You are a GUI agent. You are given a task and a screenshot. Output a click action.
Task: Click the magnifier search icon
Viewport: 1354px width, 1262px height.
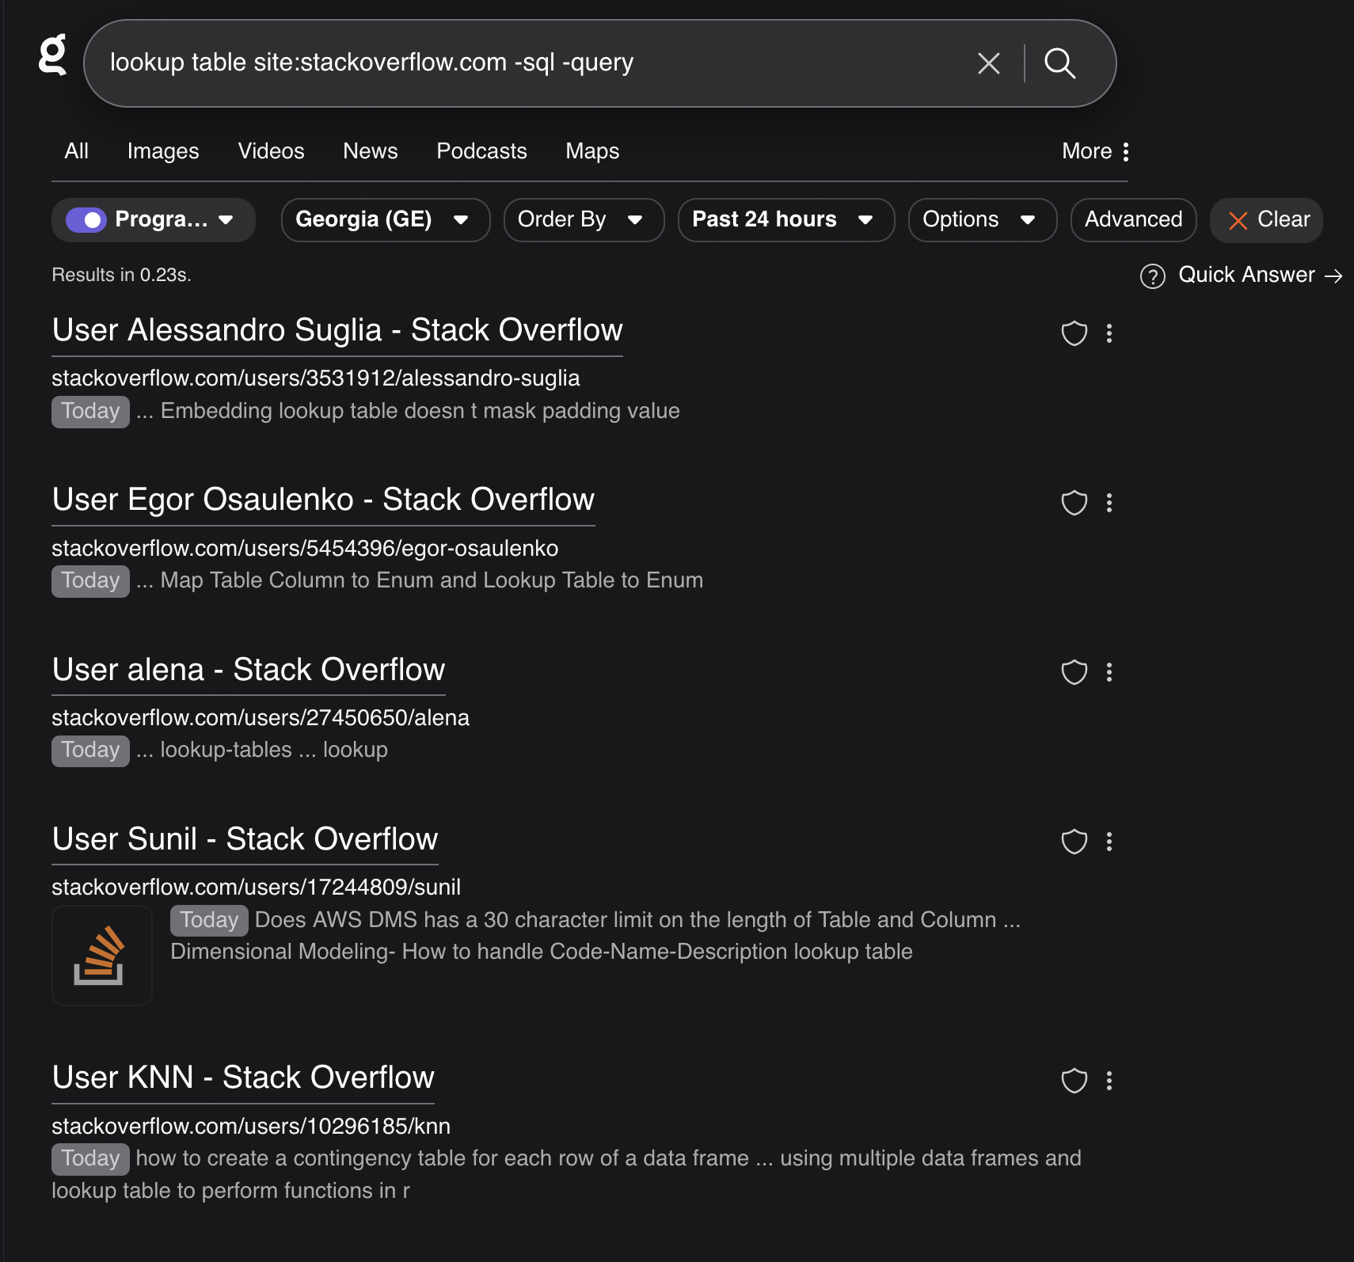pyautogui.click(x=1059, y=63)
